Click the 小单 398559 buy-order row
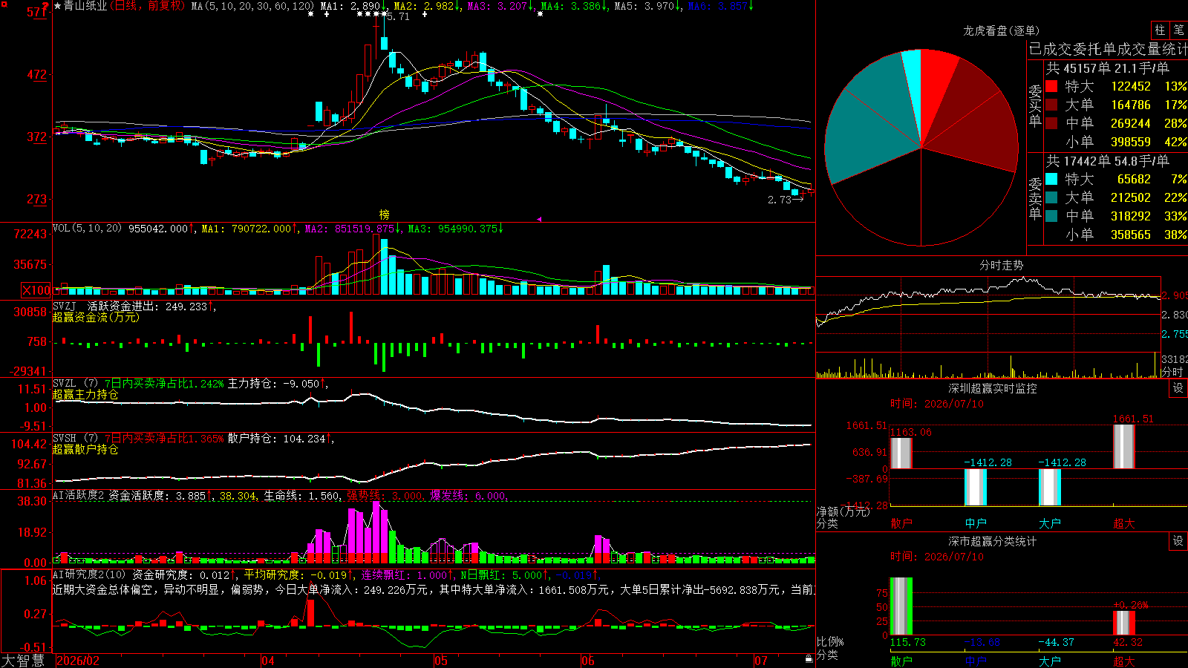The width and height of the screenshot is (1188, 668). [1116, 142]
